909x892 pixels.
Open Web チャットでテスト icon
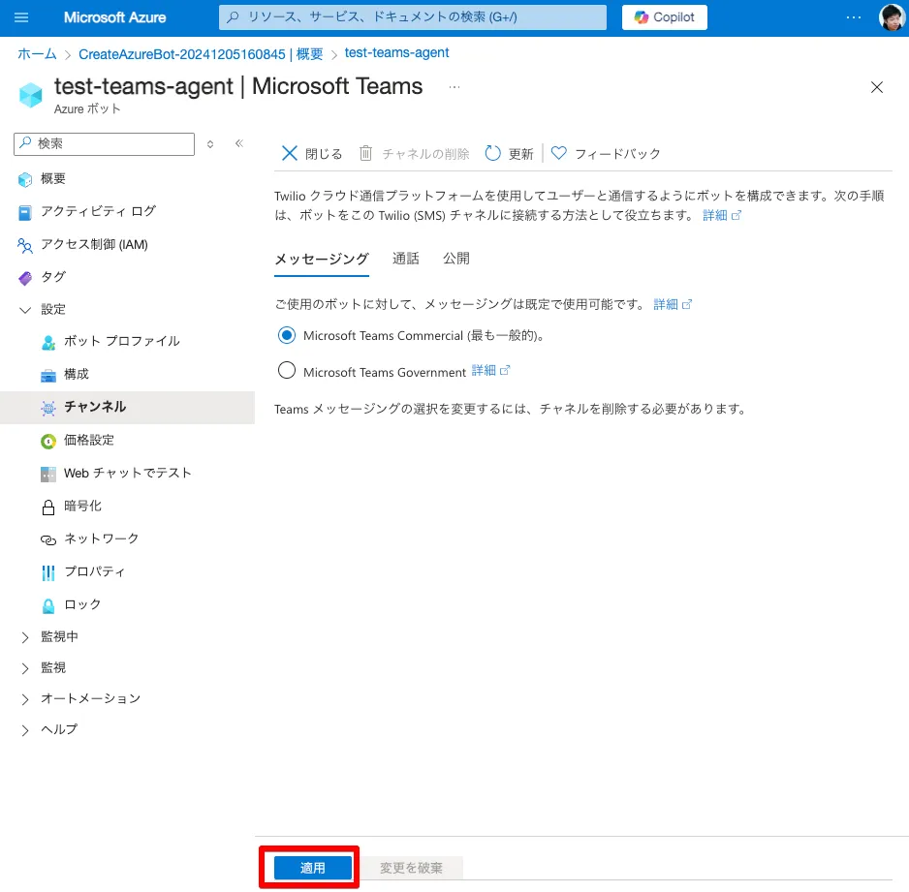coord(48,474)
